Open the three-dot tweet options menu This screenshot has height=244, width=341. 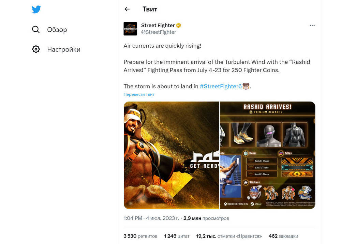point(312,26)
